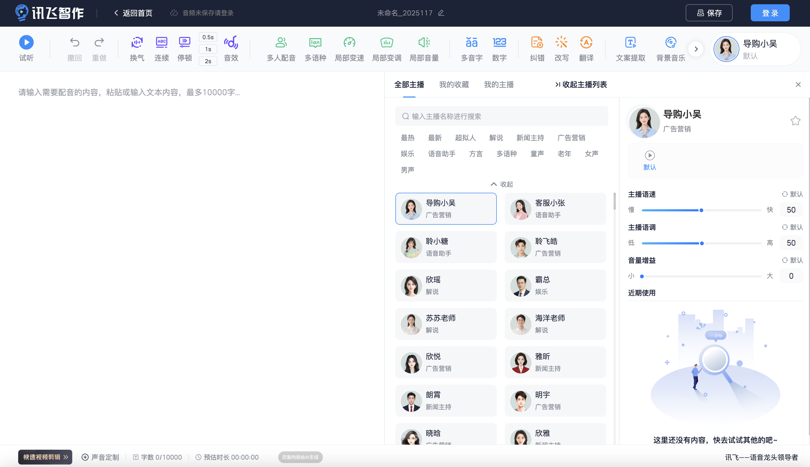
Task: Collapse the voice list with 收起主播列表
Action: 581,84
